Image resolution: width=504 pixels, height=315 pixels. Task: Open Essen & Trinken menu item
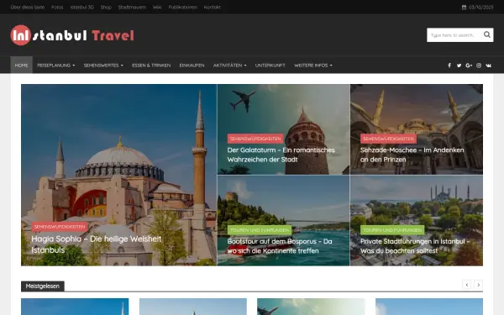151,66
